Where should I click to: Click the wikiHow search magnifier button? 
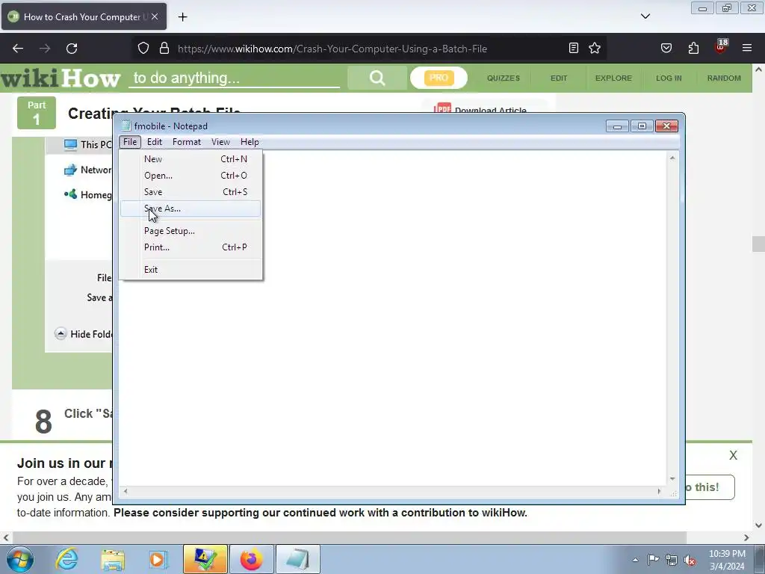(x=377, y=78)
